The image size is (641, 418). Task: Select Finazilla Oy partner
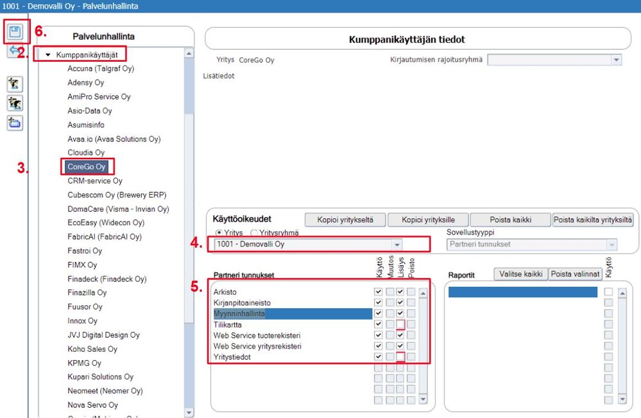(87, 293)
